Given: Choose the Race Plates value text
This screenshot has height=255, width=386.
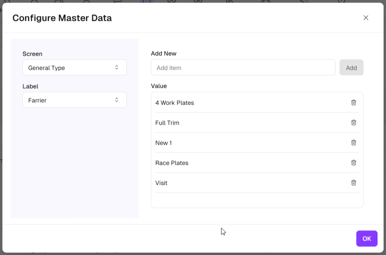Looking at the screenshot, I should tap(172, 163).
